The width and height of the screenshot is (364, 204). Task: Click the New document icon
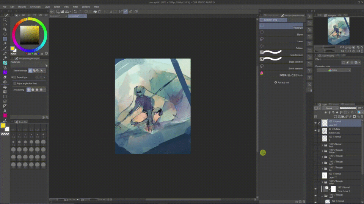pyautogui.click(x=58, y=12)
